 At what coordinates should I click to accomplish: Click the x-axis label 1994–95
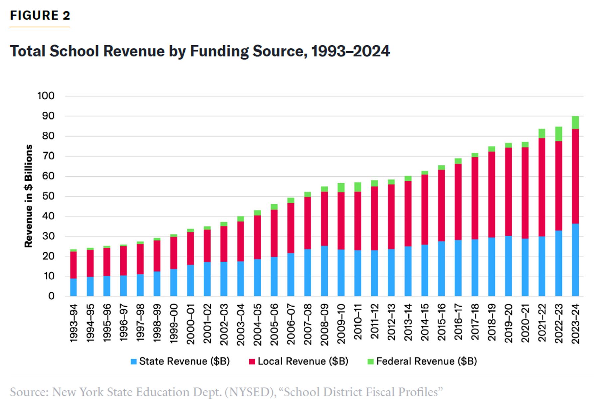pyautogui.click(x=90, y=323)
